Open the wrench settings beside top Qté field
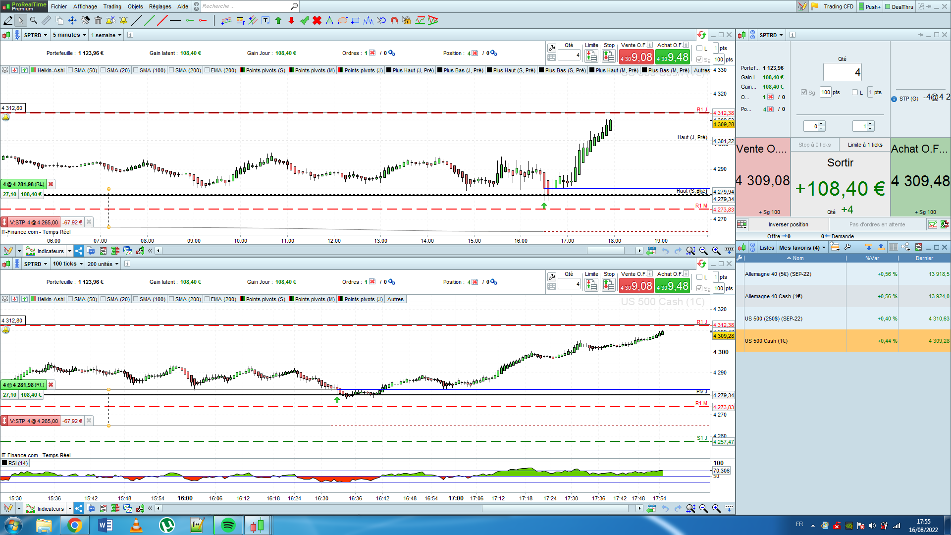The image size is (951, 535). (552, 48)
